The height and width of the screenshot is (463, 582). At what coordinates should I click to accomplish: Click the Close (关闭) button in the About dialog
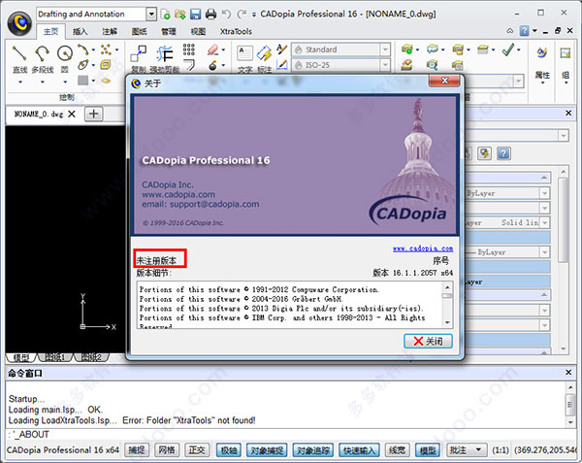(428, 342)
